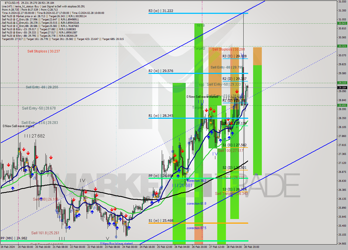Click the 28.105 value on price scale
The image size is (348, 250).
[342, 127]
